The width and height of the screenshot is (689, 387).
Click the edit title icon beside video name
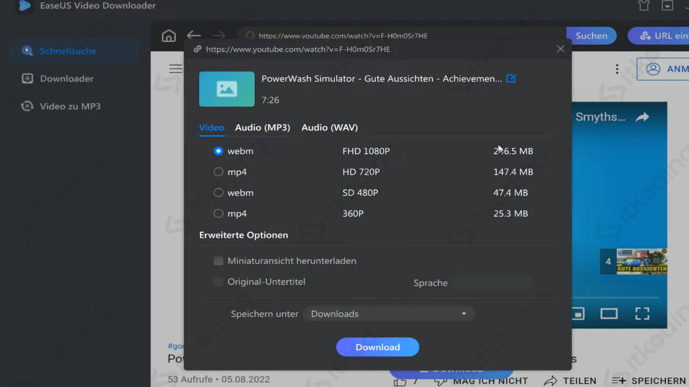pos(511,78)
